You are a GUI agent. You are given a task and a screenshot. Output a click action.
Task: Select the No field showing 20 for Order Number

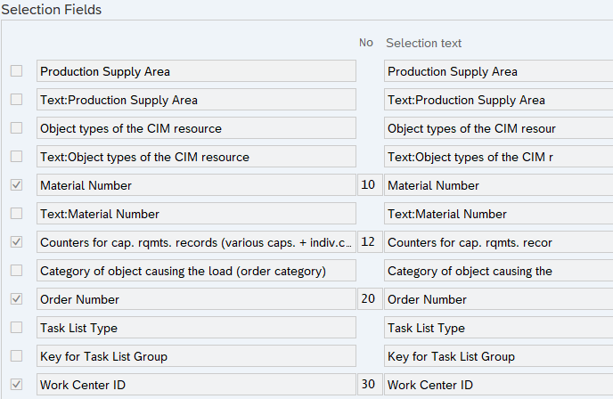point(367,299)
